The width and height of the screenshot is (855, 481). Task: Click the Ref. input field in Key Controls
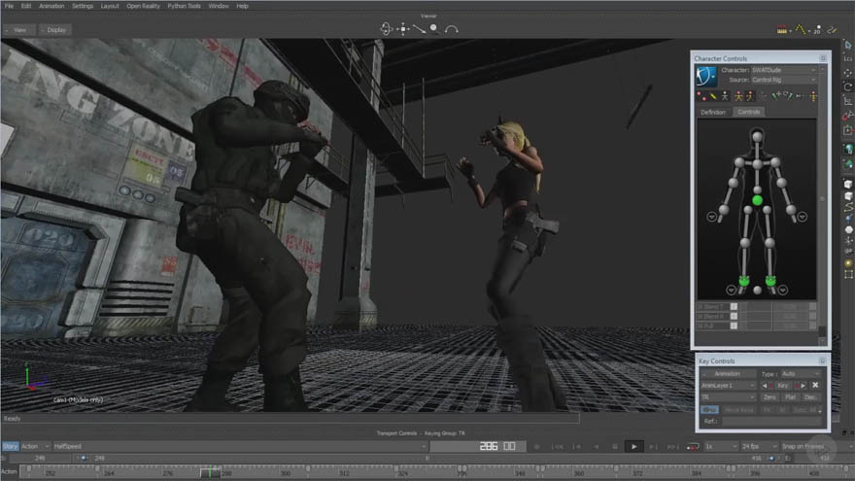coord(770,421)
